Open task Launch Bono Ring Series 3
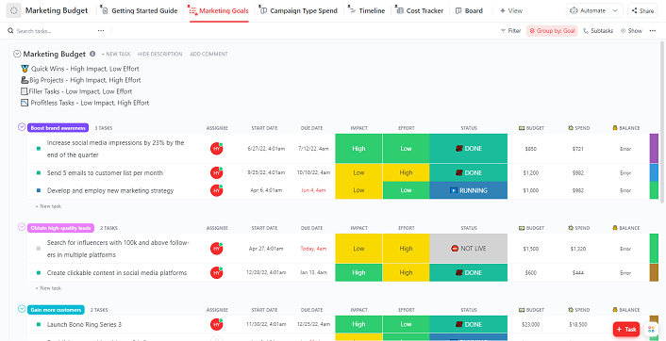The width and height of the screenshot is (666, 341). point(84,324)
